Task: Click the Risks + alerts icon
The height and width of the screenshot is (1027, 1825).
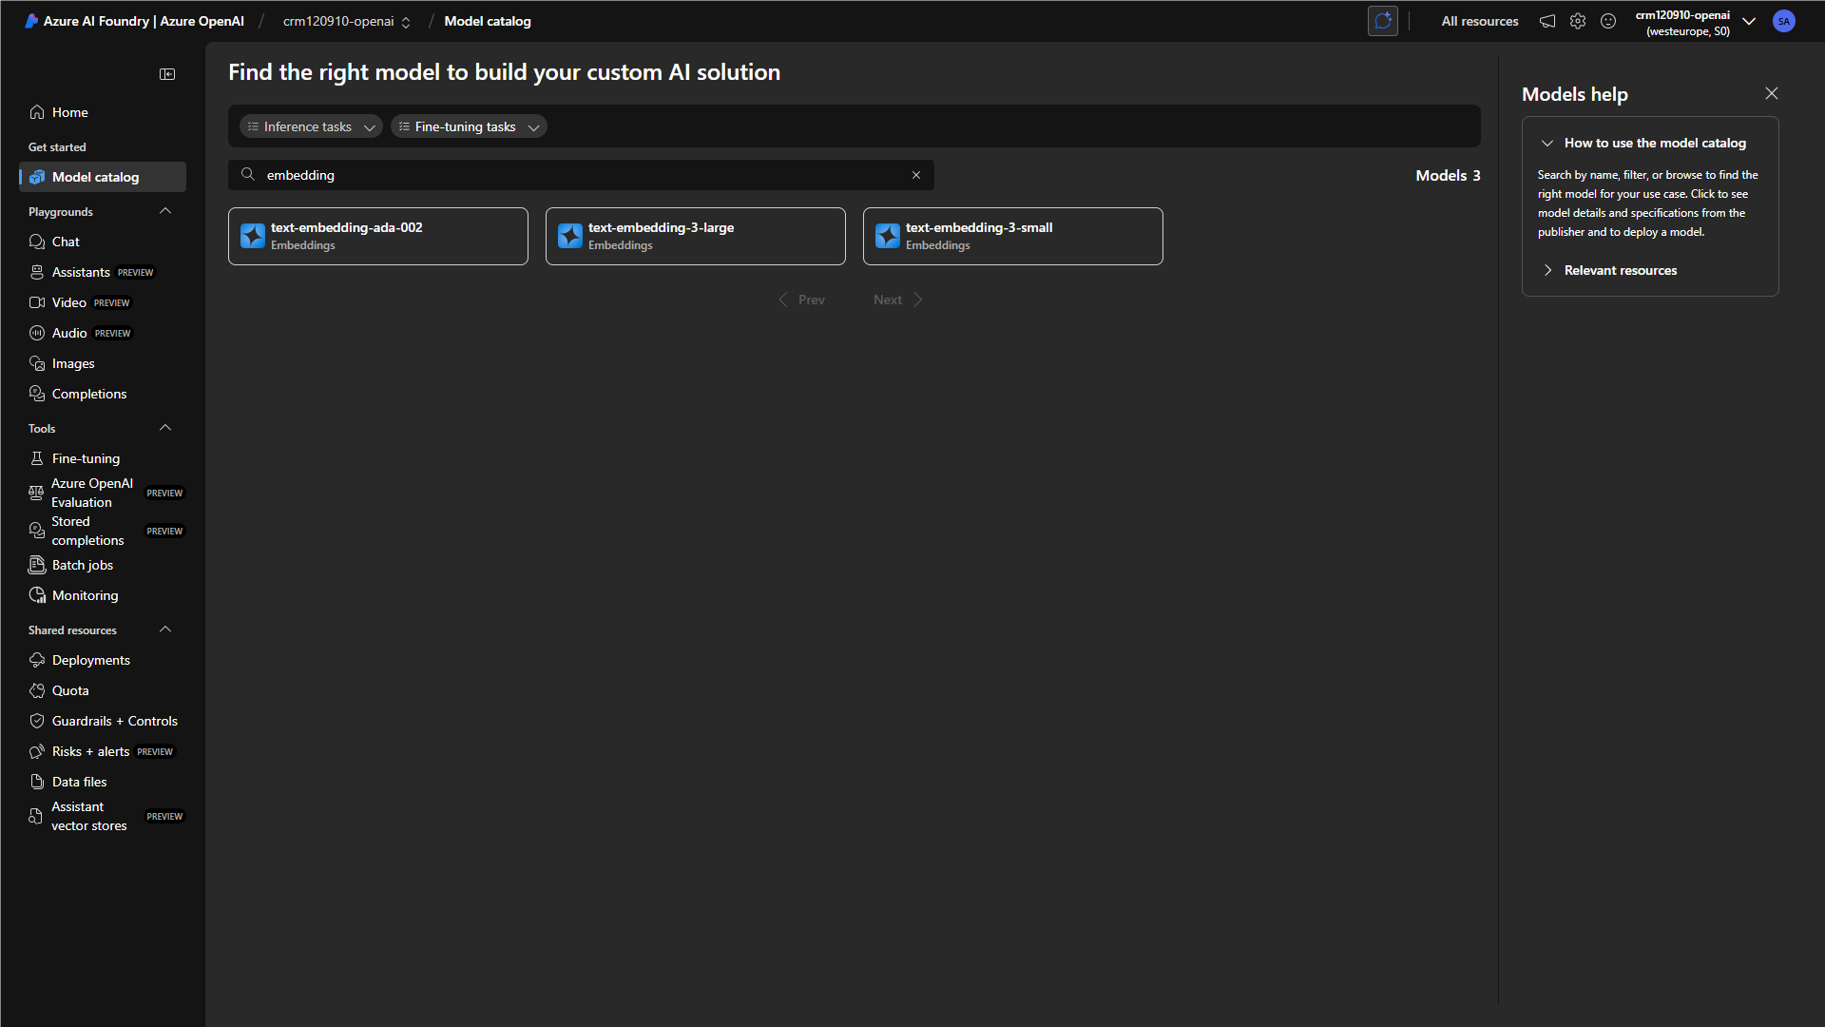Action: (x=37, y=751)
